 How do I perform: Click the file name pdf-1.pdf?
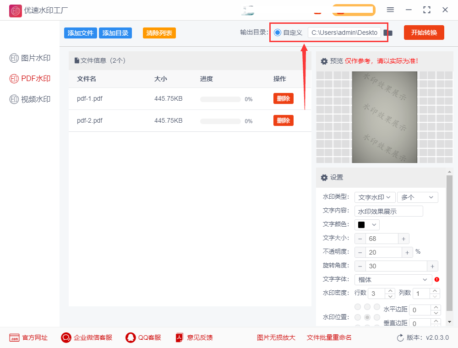pos(90,99)
